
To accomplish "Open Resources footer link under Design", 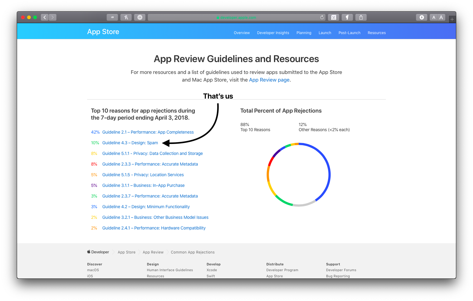I will pyautogui.click(x=155, y=276).
